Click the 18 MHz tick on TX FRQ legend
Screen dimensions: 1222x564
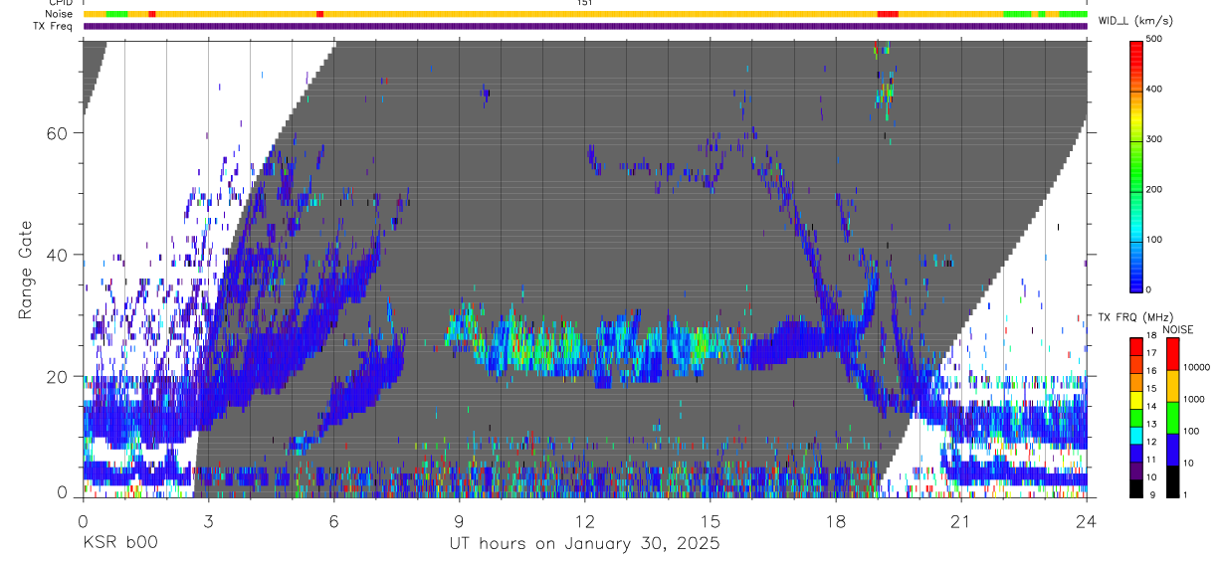1151,335
